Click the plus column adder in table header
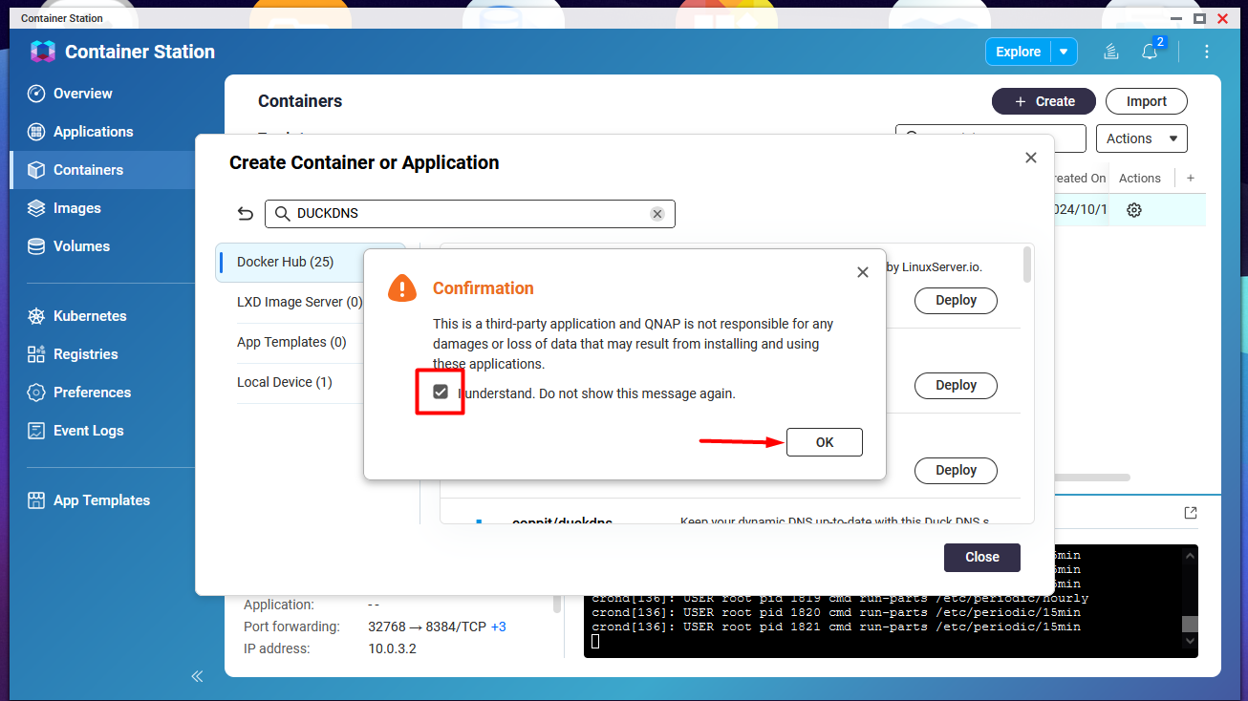The width and height of the screenshot is (1248, 701). pos(1190,178)
